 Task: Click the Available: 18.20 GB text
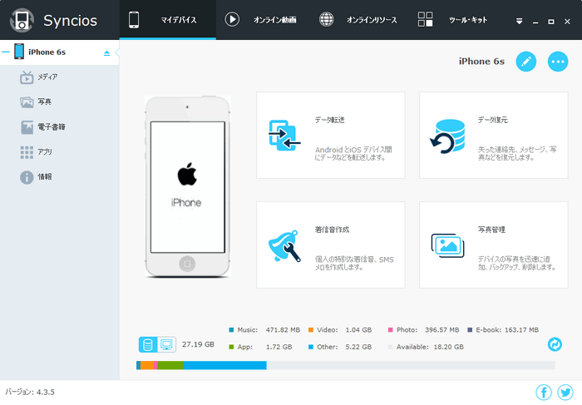[x=430, y=347]
